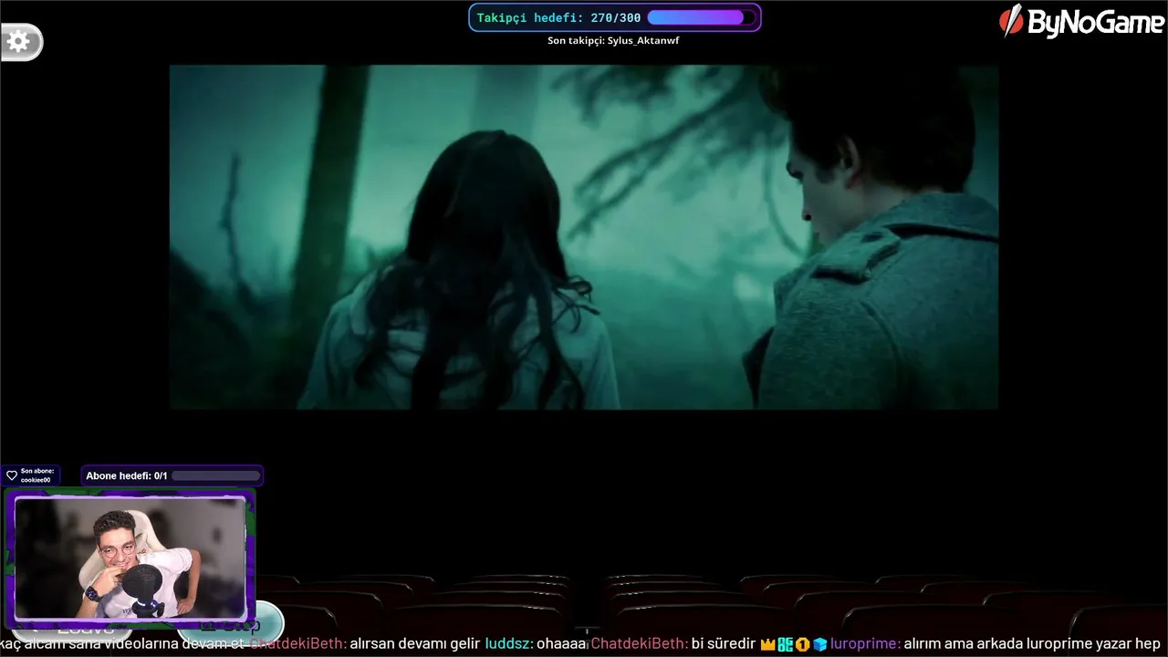Click the gold coin badge before luroprime
This screenshot has height=657, width=1168.
pos(803,644)
